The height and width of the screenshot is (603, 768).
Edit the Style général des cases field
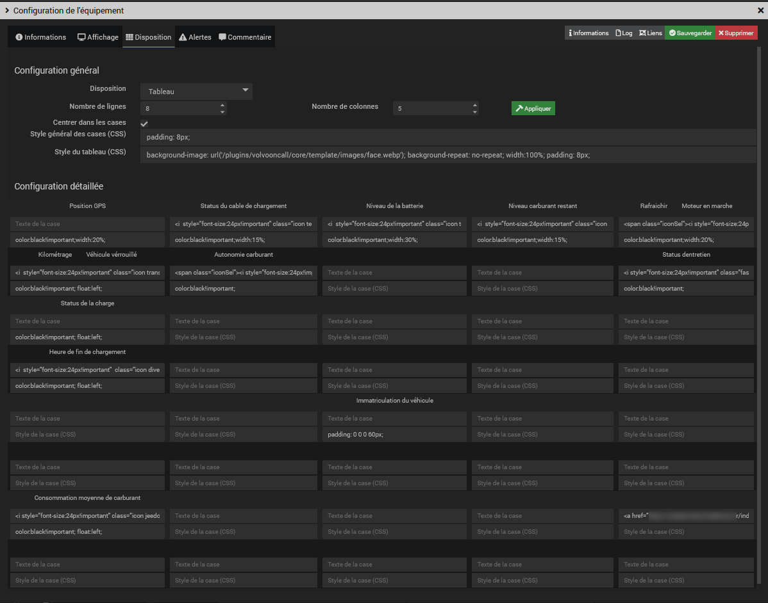coord(448,137)
